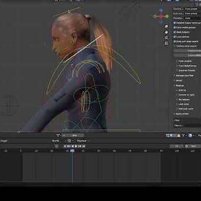Switch perspective/orthographic with the grid icon
201x201 pixels.
point(166,43)
